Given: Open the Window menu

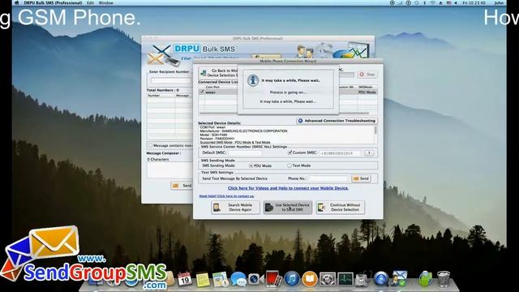Looking at the screenshot, I should point(106,2).
